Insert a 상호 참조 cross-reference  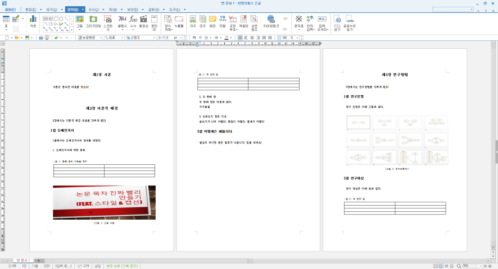[254, 23]
